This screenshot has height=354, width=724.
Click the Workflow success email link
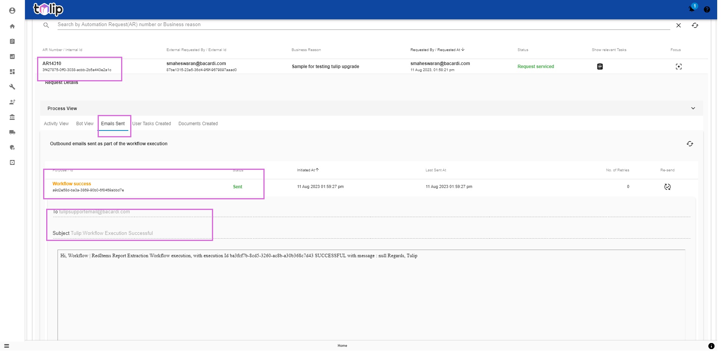pyautogui.click(x=72, y=184)
